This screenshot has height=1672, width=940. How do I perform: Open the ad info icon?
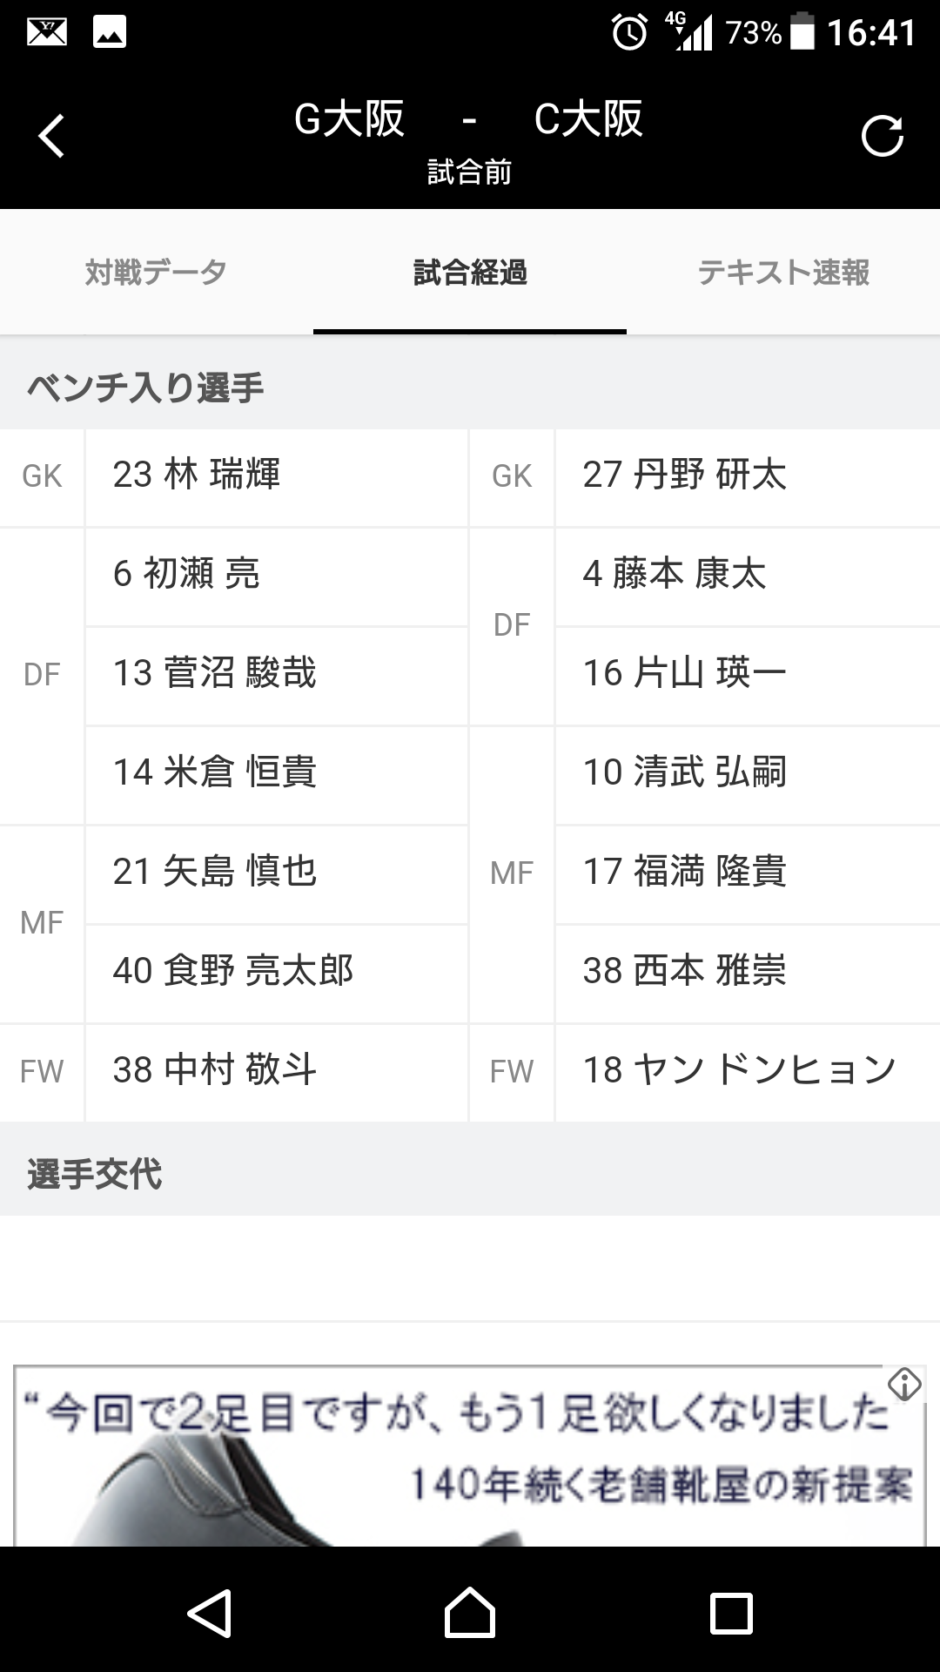click(904, 1384)
